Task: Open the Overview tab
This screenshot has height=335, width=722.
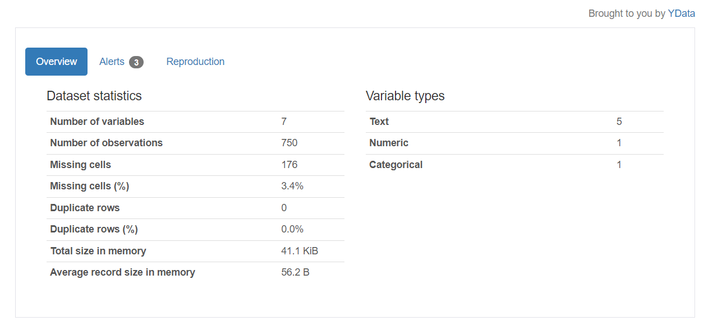Action: (56, 62)
